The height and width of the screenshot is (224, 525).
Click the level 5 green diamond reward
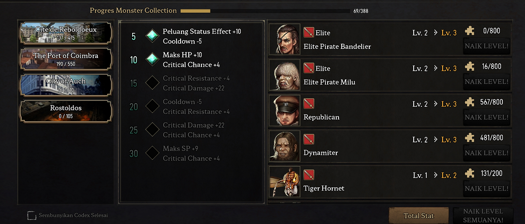[153, 36]
